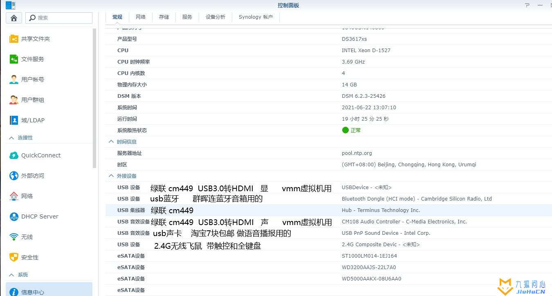Open 外部访问 external access icon

coord(14,176)
